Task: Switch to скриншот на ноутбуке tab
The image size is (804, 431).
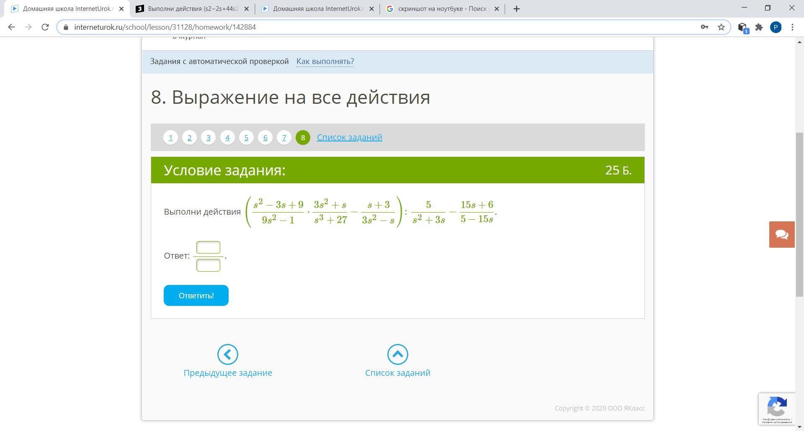Action: point(443,9)
